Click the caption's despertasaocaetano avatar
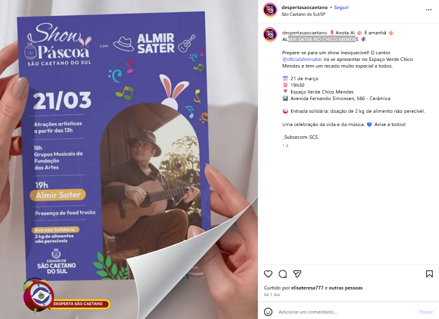Image resolution: width=439 pixels, height=319 pixels. (x=270, y=34)
